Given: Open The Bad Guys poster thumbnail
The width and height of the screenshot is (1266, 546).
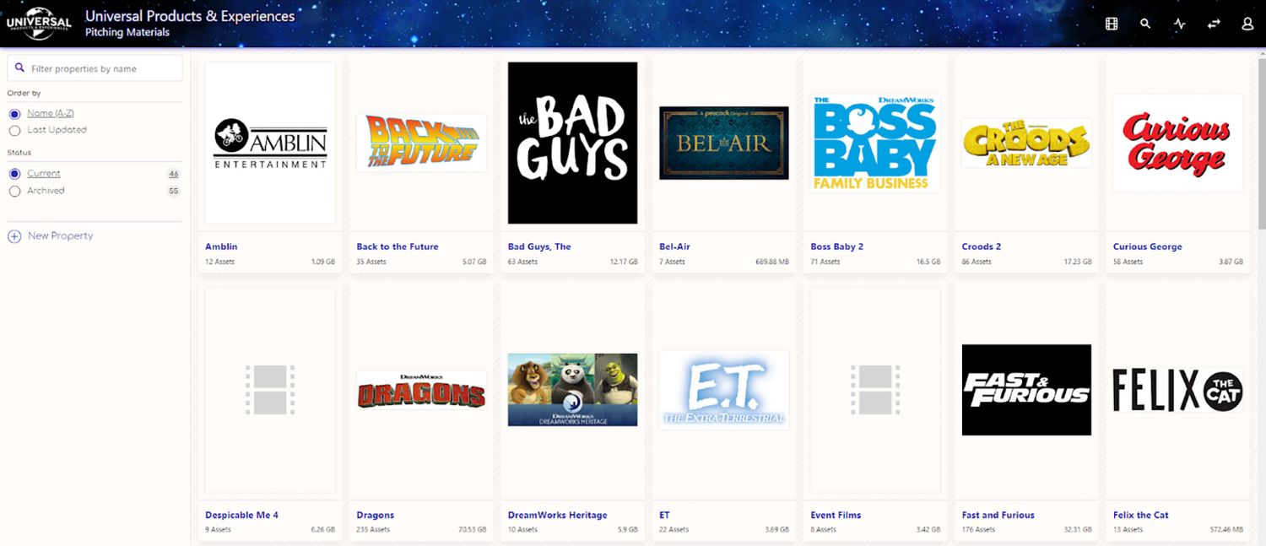Looking at the screenshot, I should click(x=572, y=143).
